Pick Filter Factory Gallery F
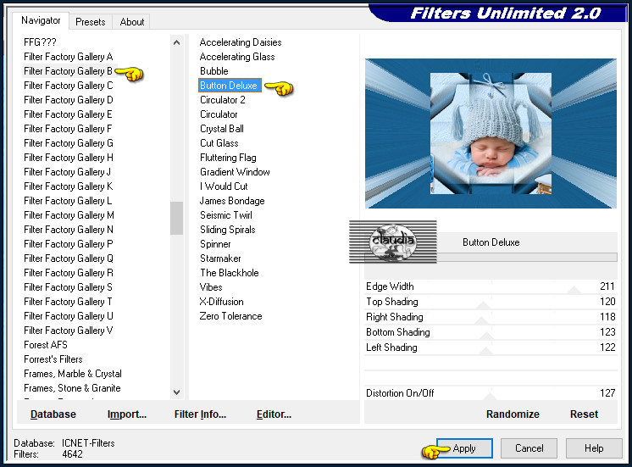The height and width of the screenshot is (467, 632). [68, 129]
